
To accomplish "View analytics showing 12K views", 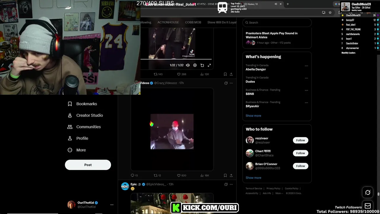I will 205,74.
